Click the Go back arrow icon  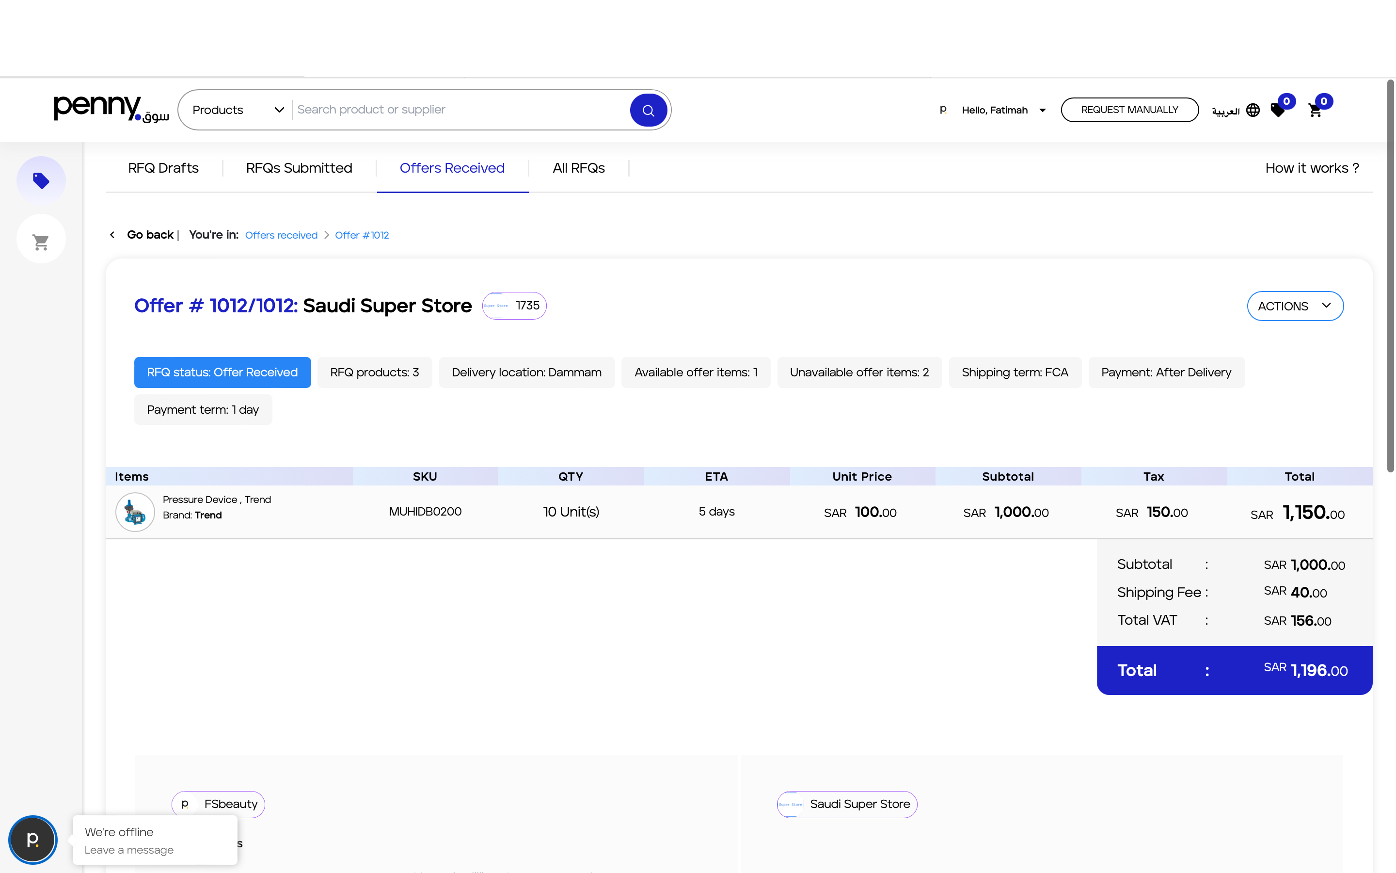point(112,235)
